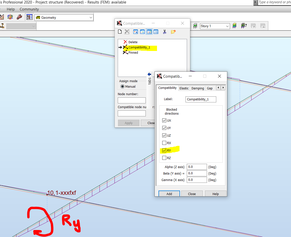Check the RZ blocked direction
Image resolution: width=291 pixels, height=237 pixels.
[x=164, y=158]
